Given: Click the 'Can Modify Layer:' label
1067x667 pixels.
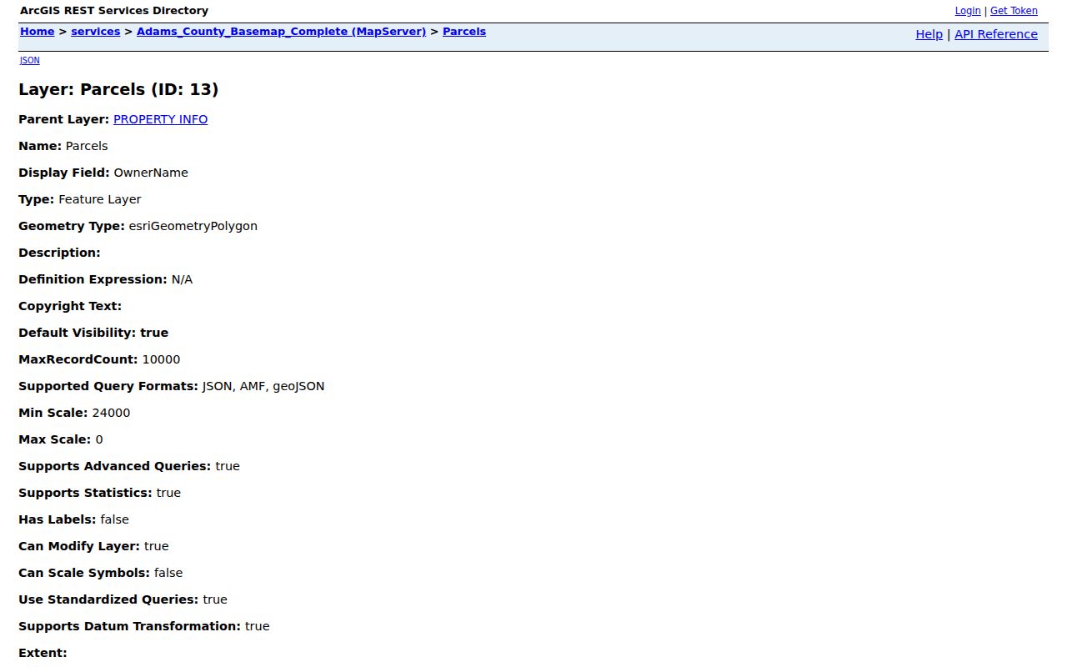Looking at the screenshot, I should point(79,546).
